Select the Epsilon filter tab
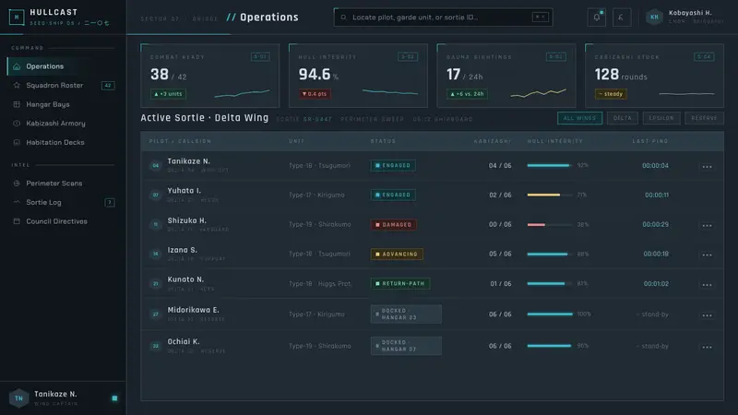This screenshot has height=415, width=738. [x=661, y=118]
